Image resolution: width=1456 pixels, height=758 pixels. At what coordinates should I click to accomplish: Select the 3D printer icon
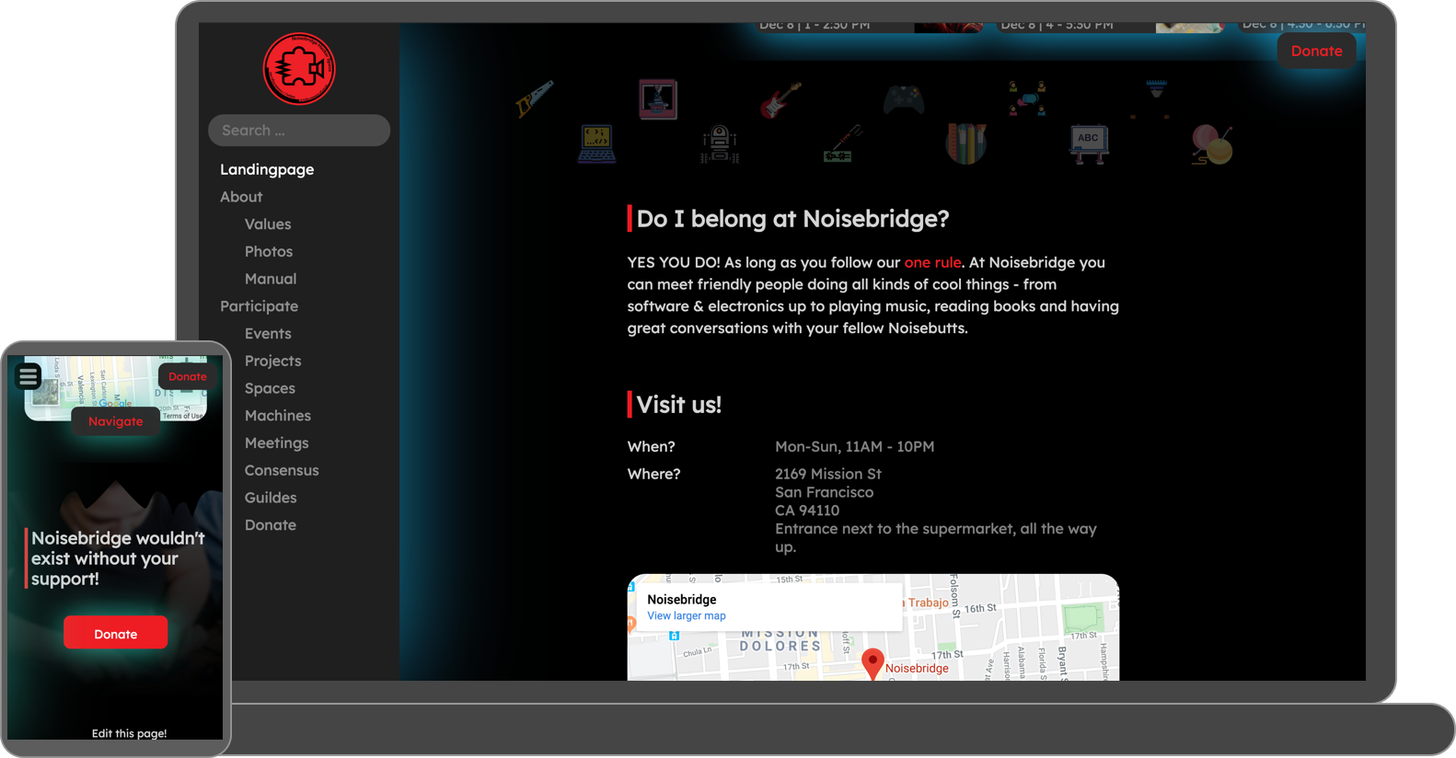coord(658,99)
